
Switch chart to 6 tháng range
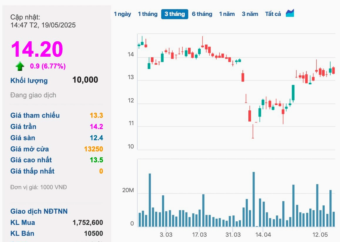(202, 14)
